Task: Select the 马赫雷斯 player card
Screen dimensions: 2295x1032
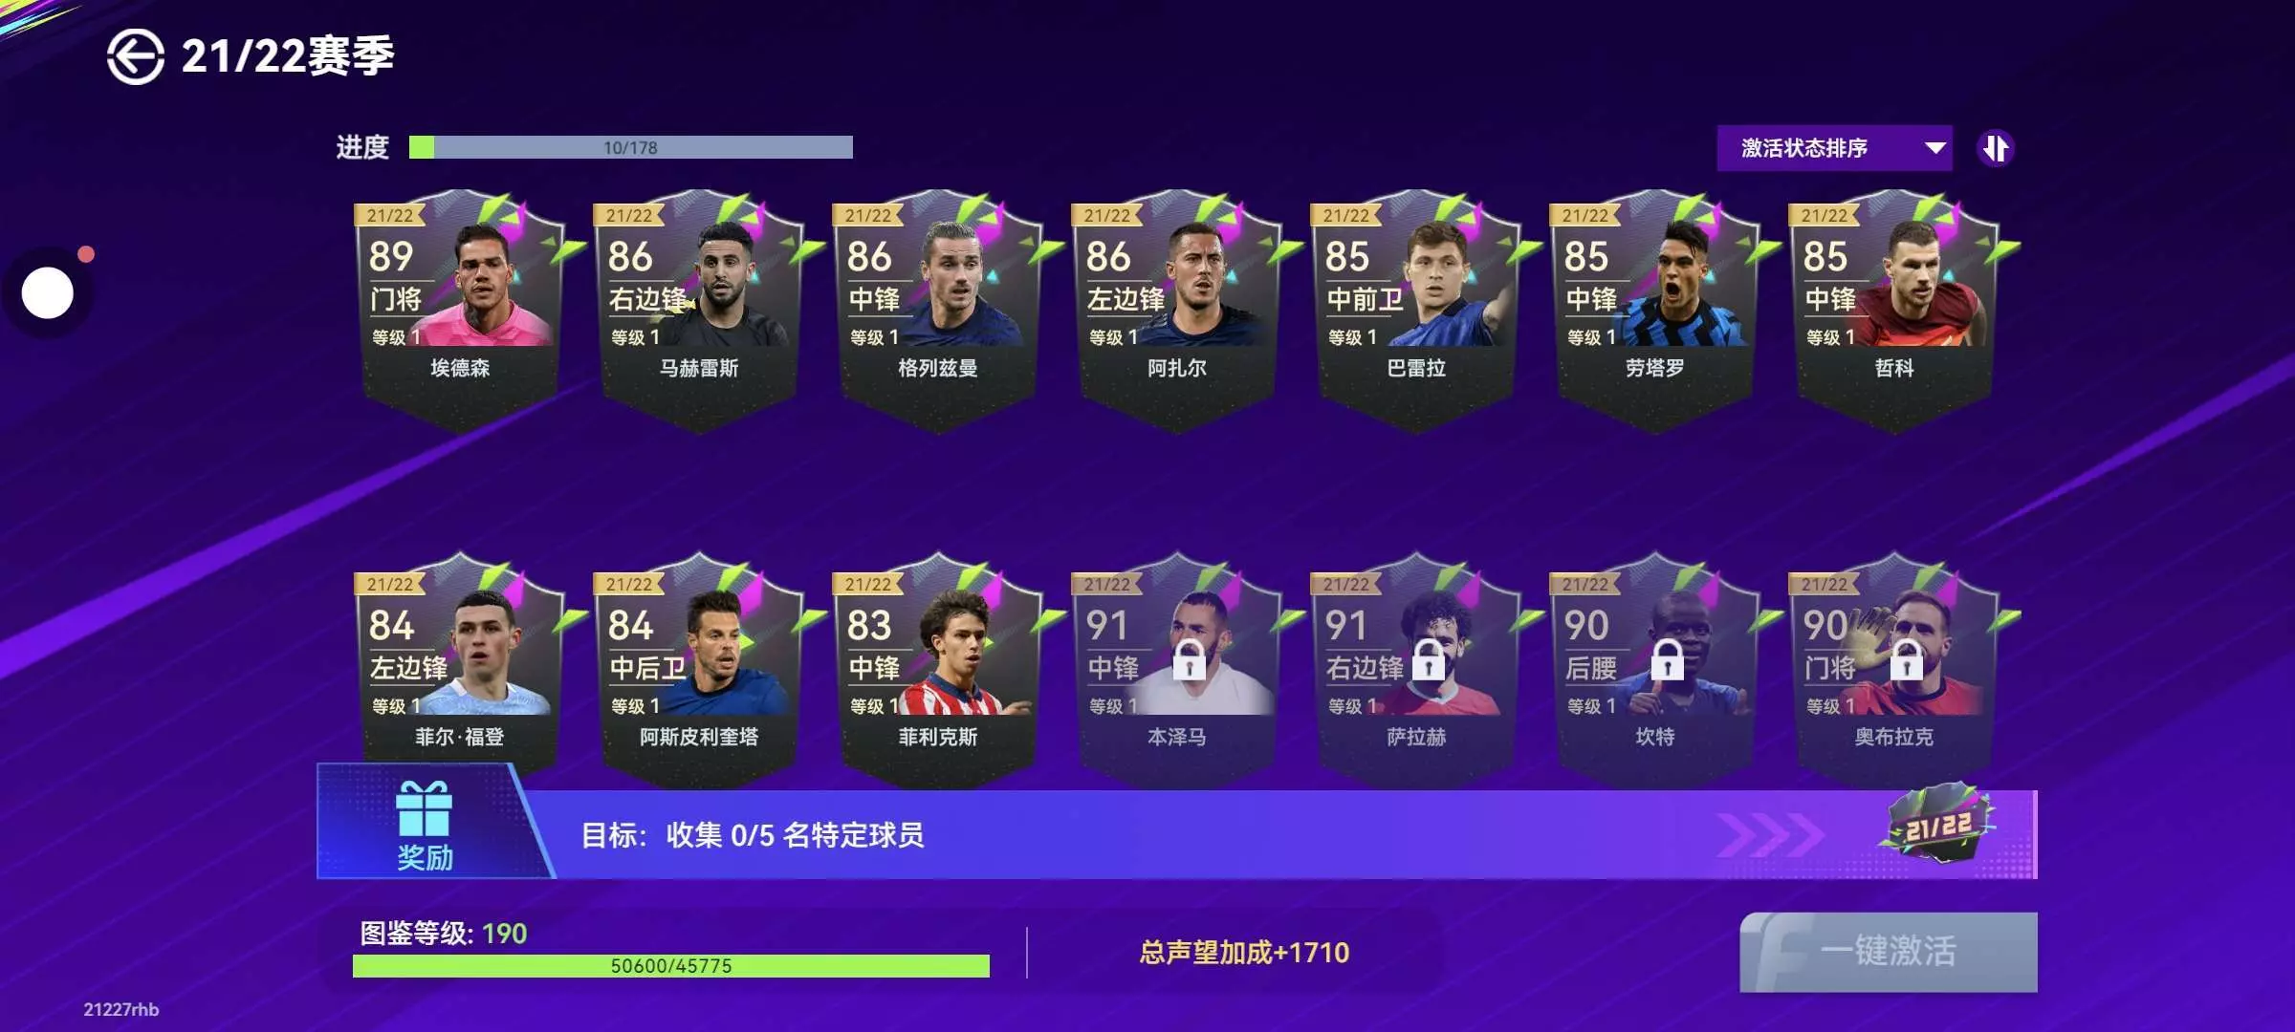Action: [699, 312]
